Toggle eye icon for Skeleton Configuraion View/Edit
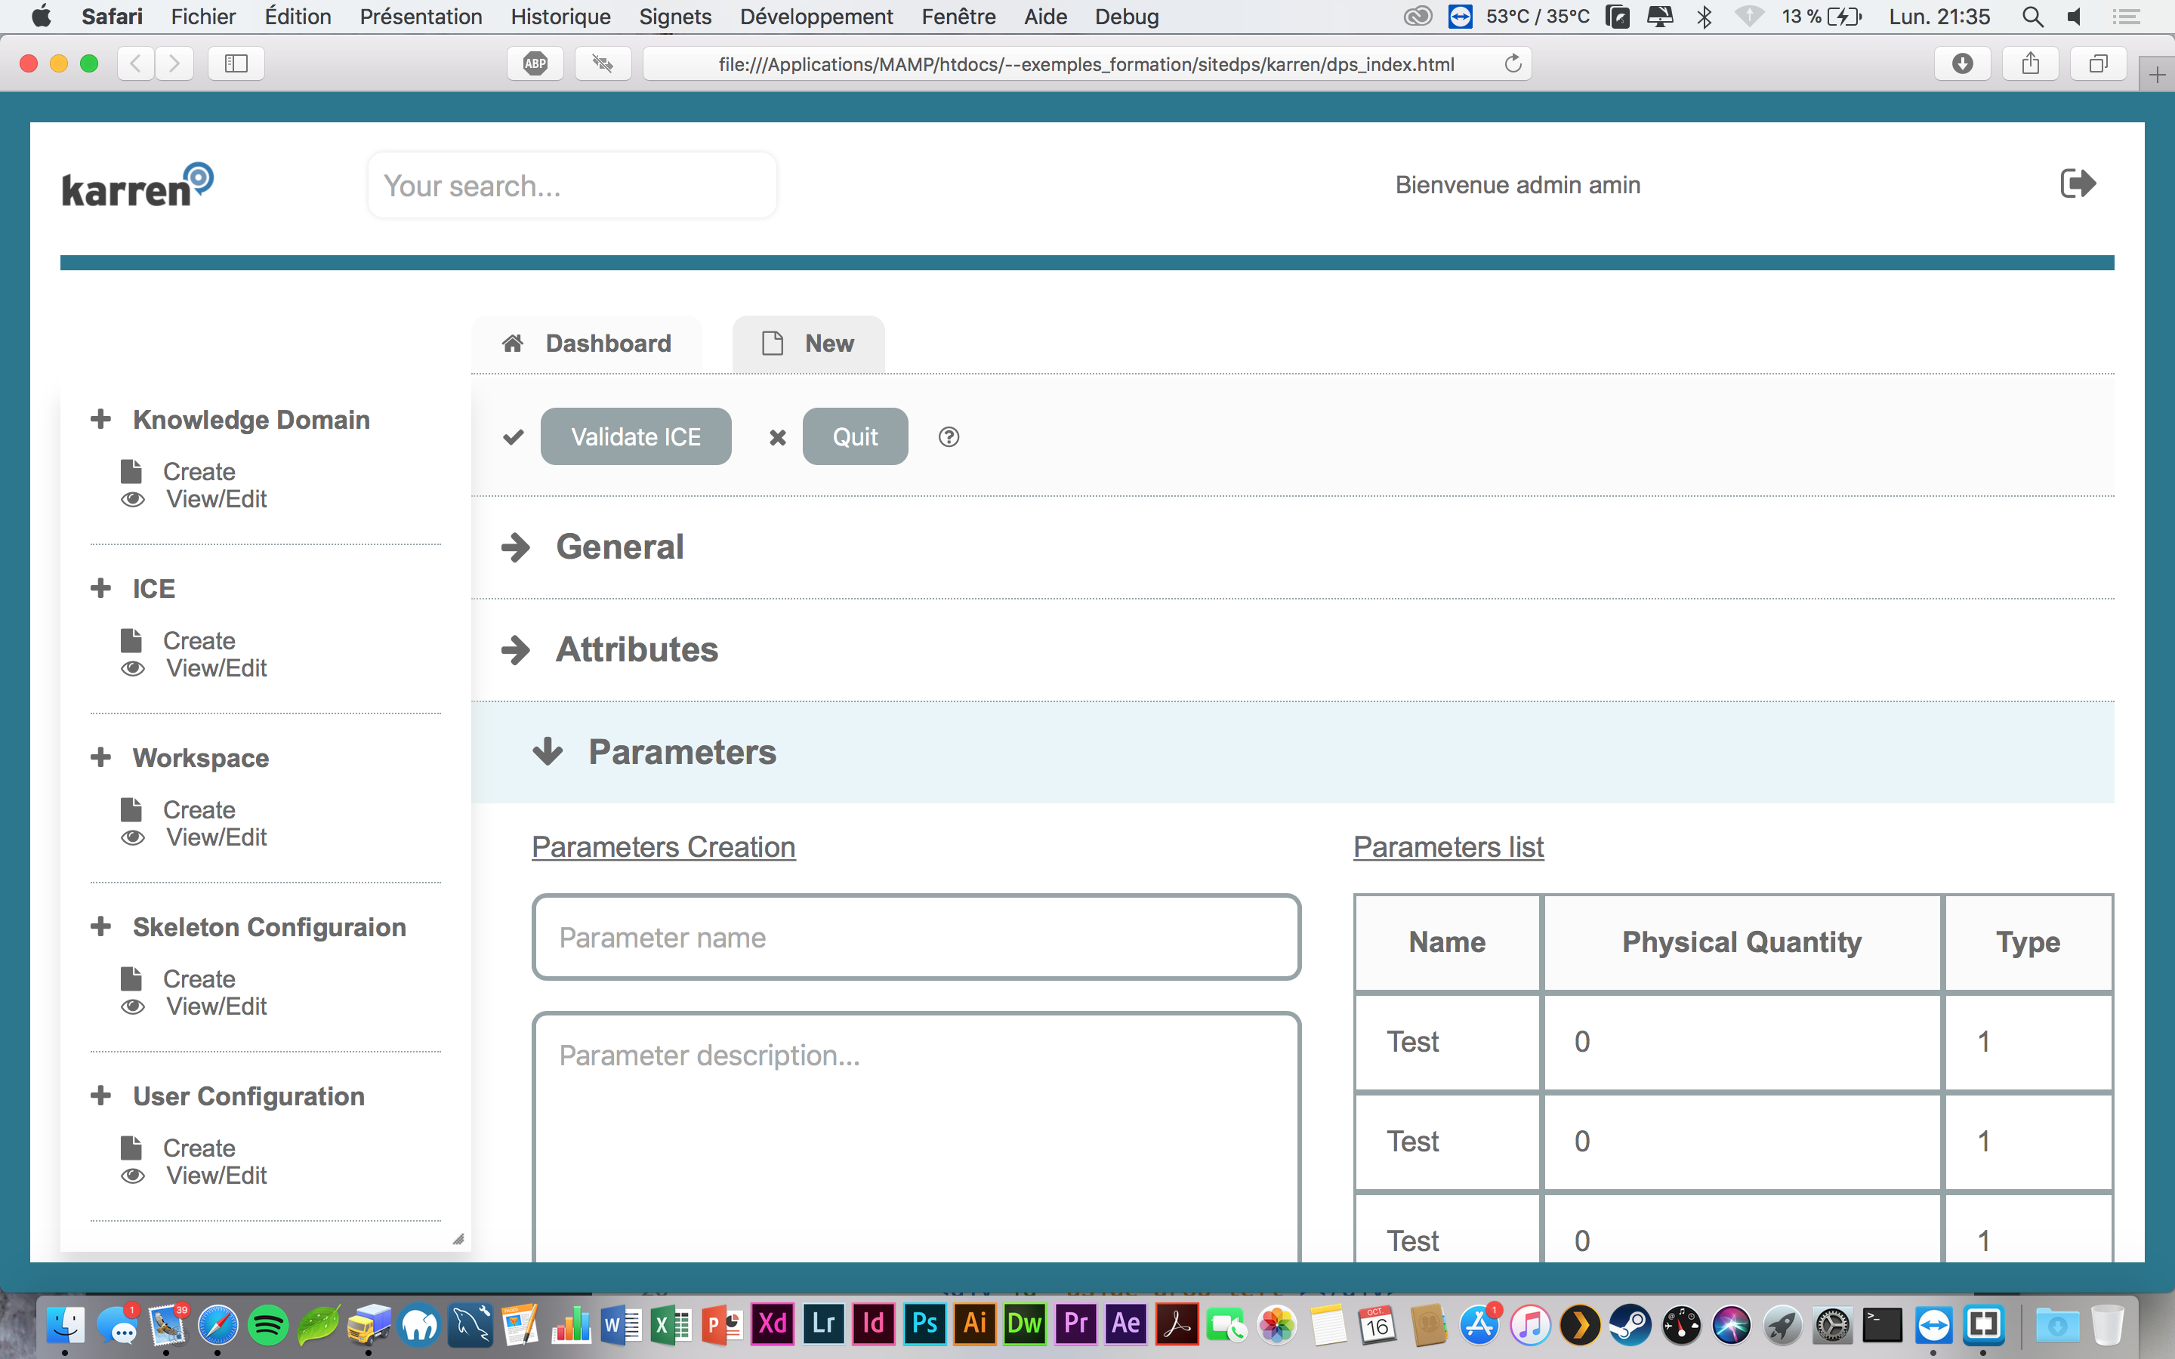 tap(133, 1006)
